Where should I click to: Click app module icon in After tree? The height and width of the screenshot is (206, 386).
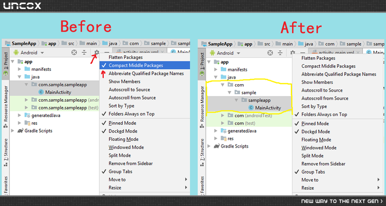tap(217, 62)
